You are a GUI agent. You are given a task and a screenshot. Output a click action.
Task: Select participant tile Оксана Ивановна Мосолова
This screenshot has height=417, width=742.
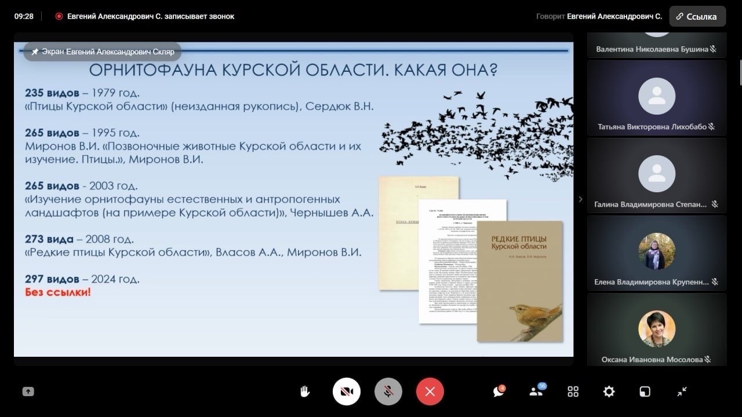click(657, 329)
